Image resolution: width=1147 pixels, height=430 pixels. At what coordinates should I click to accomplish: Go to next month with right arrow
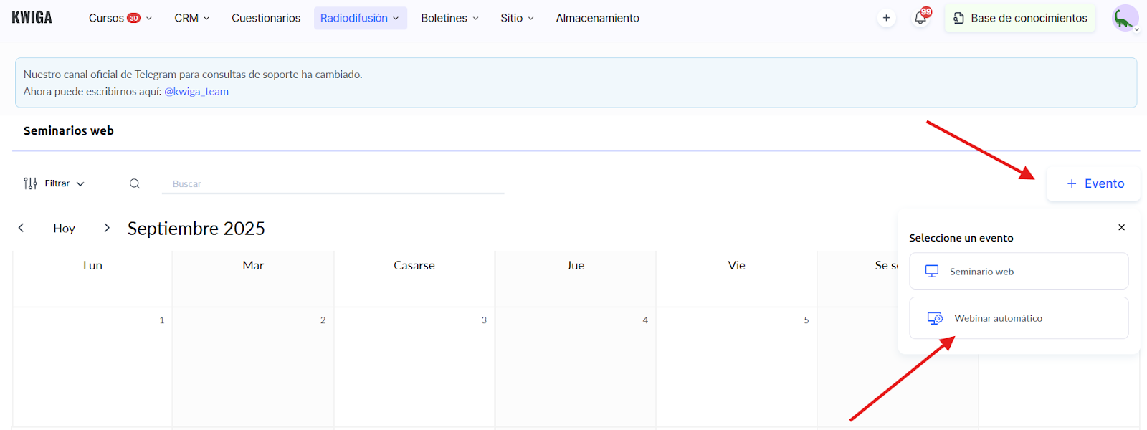[107, 228]
